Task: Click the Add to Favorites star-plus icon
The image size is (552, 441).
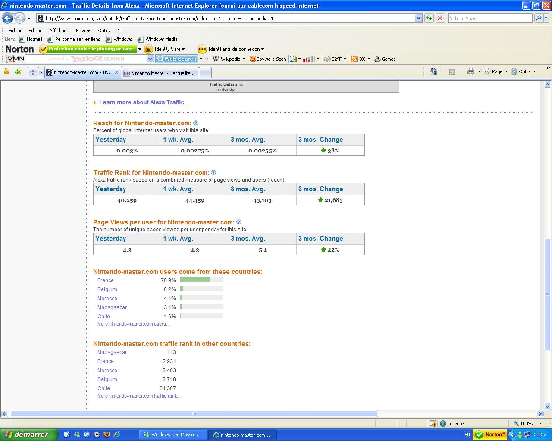Action: coord(18,71)
